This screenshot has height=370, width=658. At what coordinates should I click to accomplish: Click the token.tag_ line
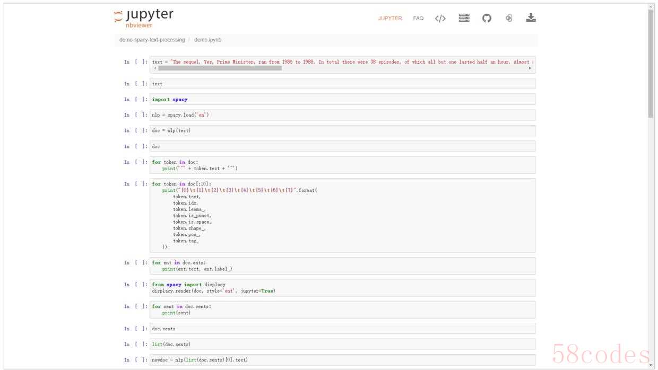(186, 241)
